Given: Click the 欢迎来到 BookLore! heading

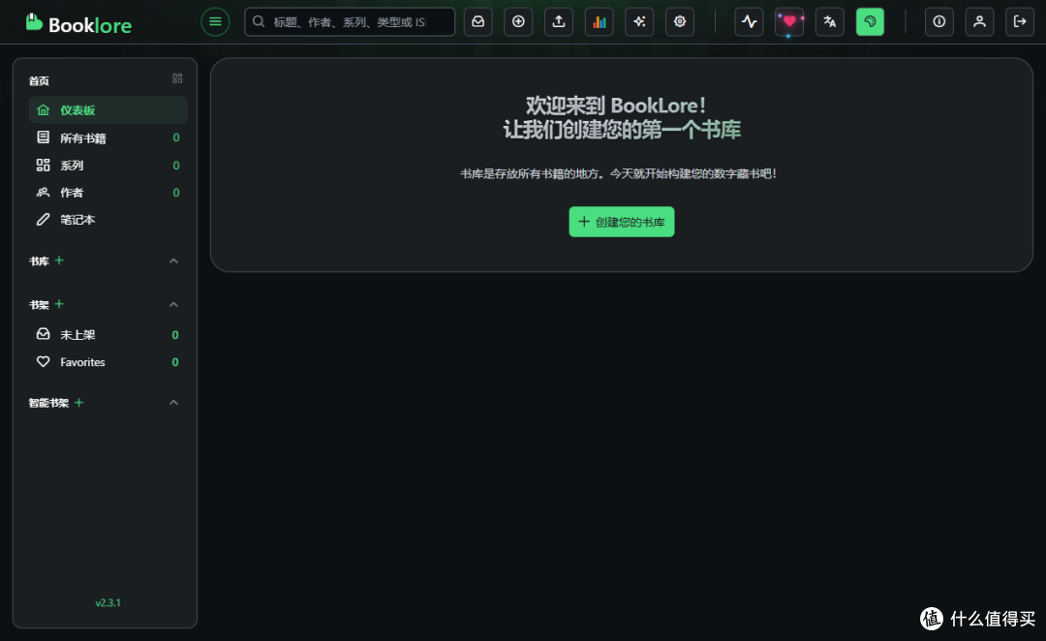Looking at the screenshot, I should (616, 106).
